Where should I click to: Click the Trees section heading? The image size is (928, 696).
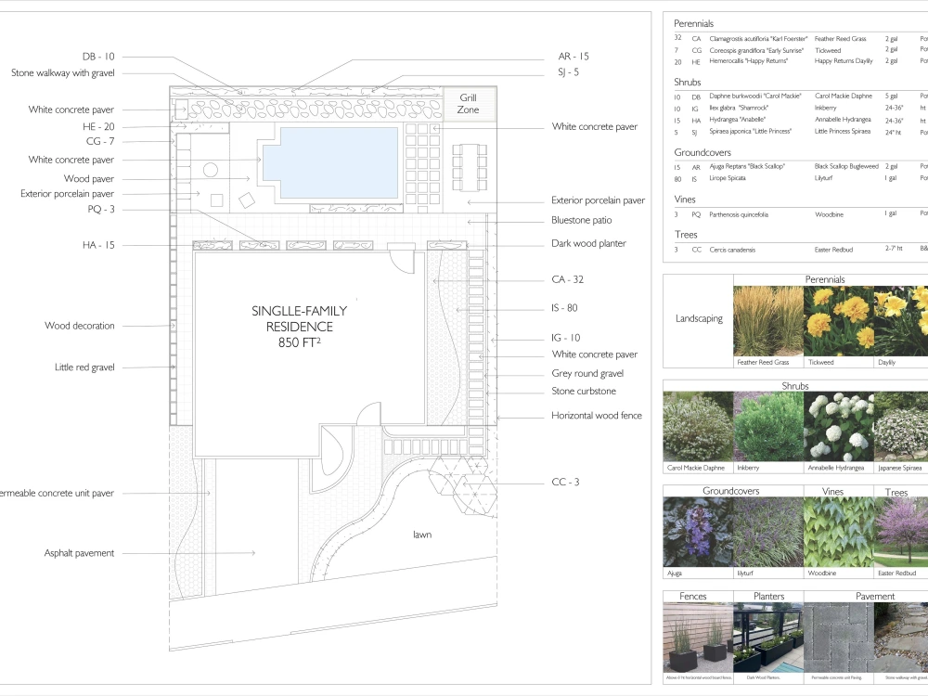tap(686, 234)
